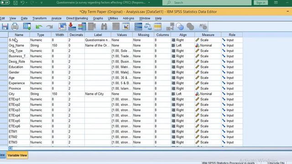Click the Undo arrow icon

coord(39,27)
